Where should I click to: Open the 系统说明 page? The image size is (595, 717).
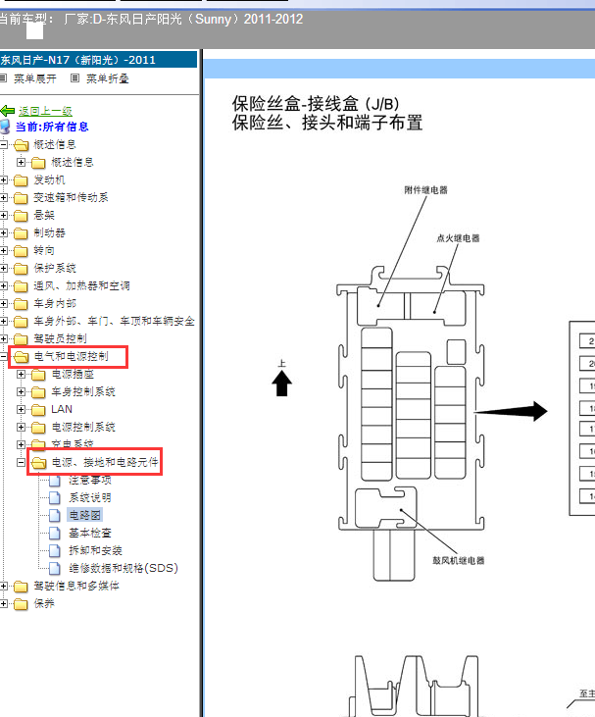point(90,497)
